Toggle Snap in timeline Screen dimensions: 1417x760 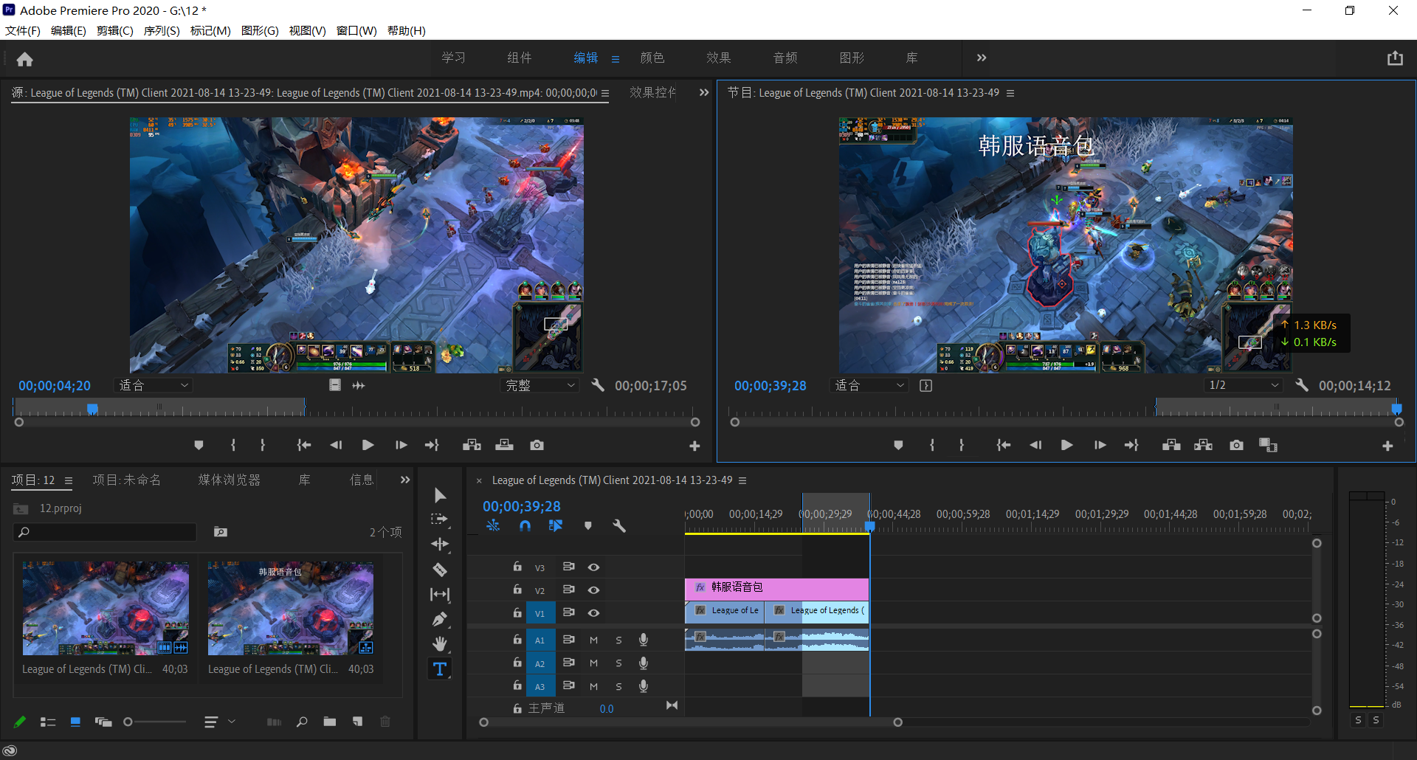[525, 525]
